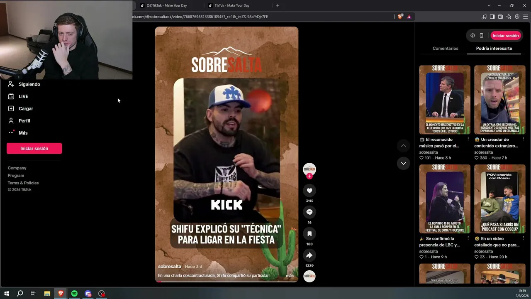Switch to the '(52)TikTok - Make Your Day' tab
Viewport: 531px width, 299px height.
tap(167, 5)
